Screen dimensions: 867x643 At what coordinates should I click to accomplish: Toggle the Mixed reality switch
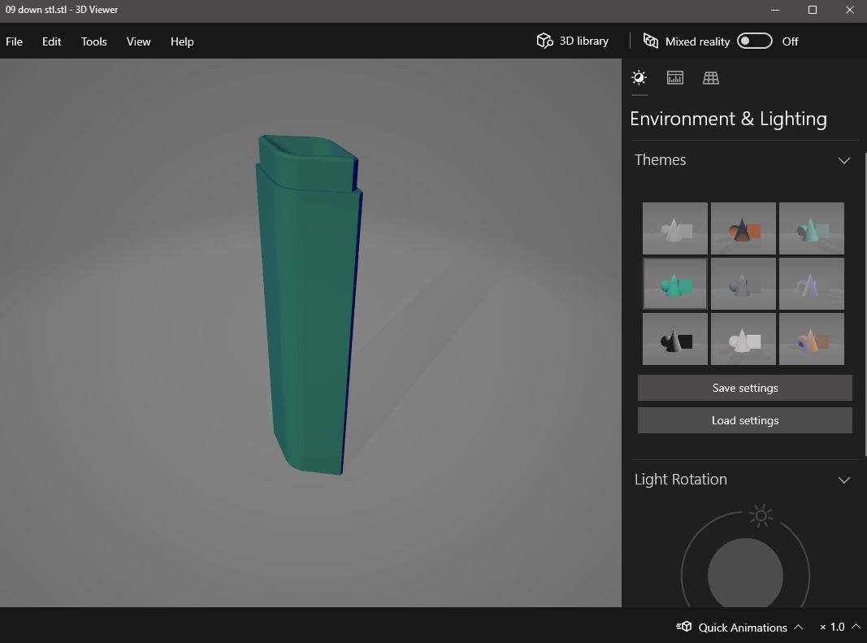click(x=755, y=41)
